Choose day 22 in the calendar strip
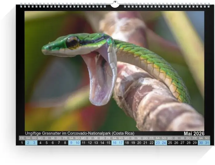 click(x=151, y=143)
